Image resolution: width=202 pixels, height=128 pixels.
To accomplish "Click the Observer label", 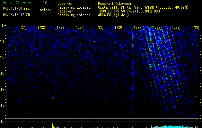I will point(65,4).
